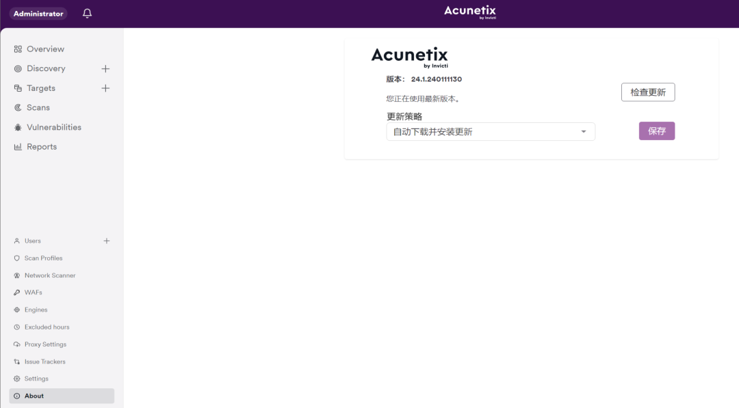Open Network Scanner settings

[x=50, y=275]
